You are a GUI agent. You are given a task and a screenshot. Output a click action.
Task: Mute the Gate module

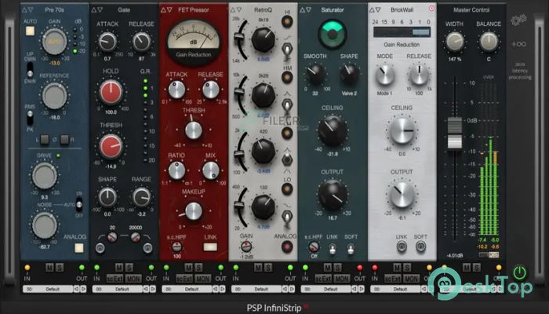pos(119,268)
